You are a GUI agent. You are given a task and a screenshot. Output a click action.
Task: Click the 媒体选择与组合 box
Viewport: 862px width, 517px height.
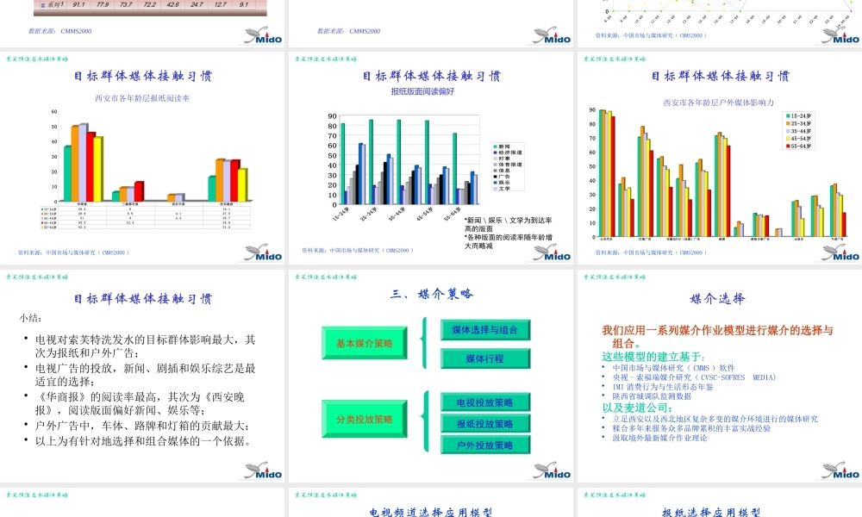pyautogui.click(x=485, y=330)
